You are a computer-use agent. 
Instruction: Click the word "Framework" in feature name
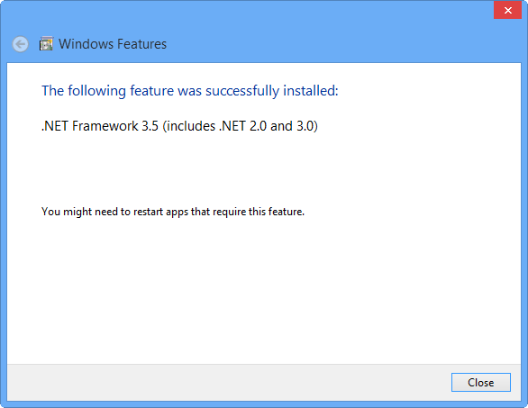[105, 126]
